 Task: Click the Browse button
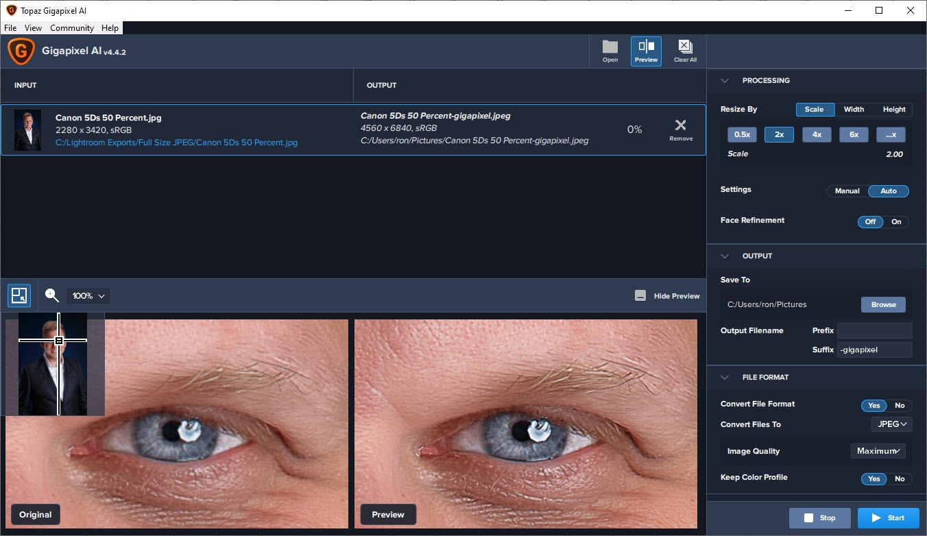(883, 305)
